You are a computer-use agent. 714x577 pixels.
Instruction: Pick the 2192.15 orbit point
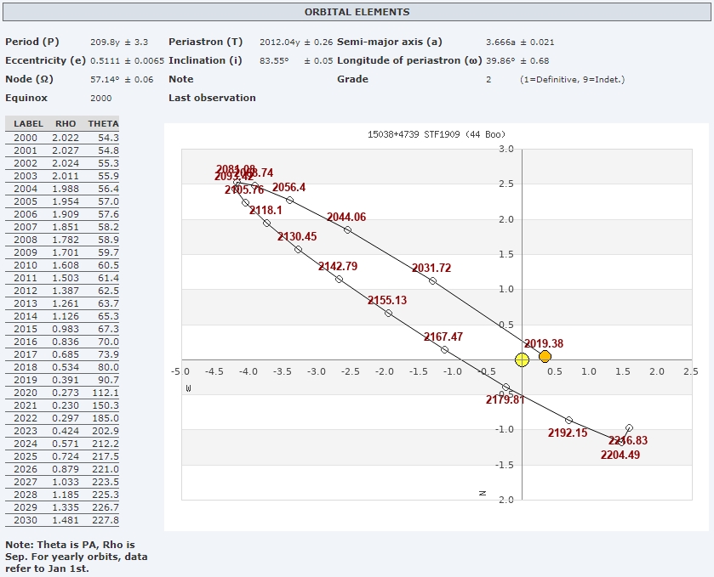click(x=569, y=421)
